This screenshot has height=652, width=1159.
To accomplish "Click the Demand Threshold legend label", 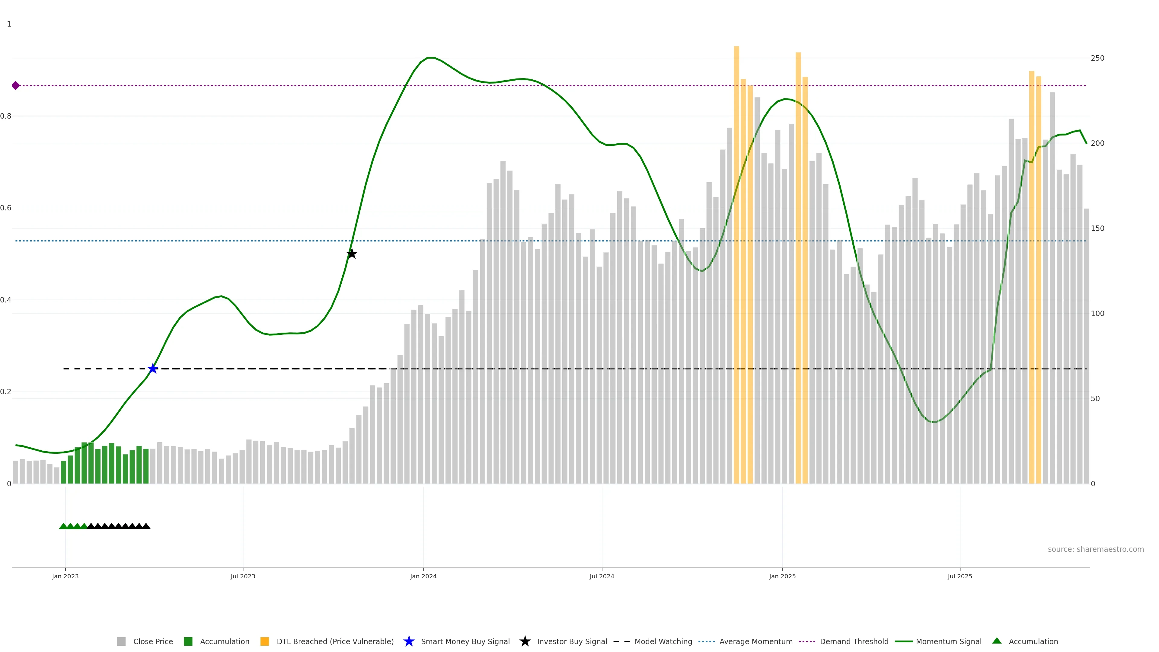I will pyautogui.click(x=854, y=642).
